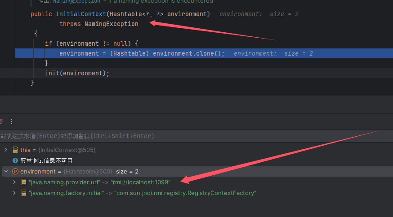Viewport: 393px width, 217px height.
Task: Click InitialContext in the constructor signature
Action: point(81,14)
